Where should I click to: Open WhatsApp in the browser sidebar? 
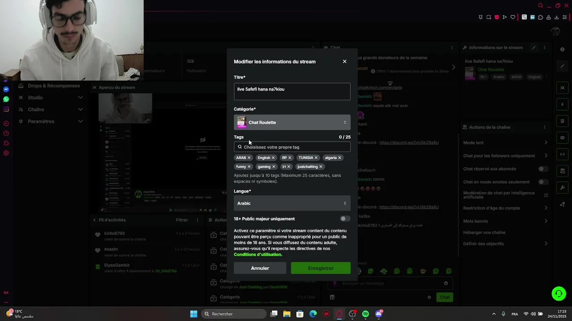pyautogui.click(x=6, y=99)
